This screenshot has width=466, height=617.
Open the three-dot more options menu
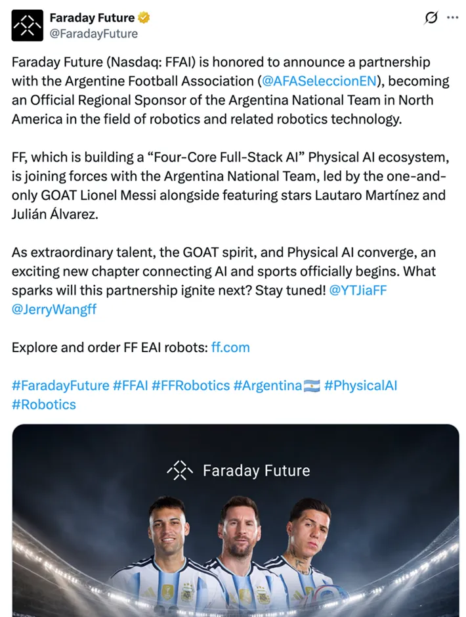tap(453, 18)
